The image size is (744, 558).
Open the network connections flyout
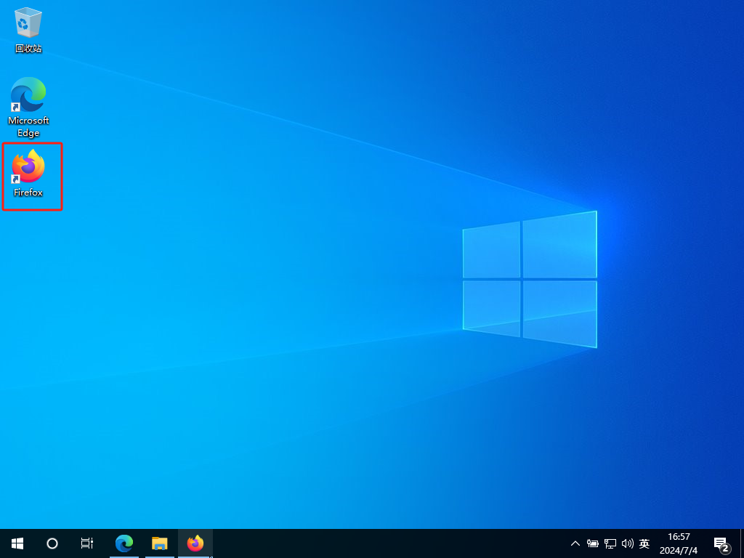pos(610,543)
